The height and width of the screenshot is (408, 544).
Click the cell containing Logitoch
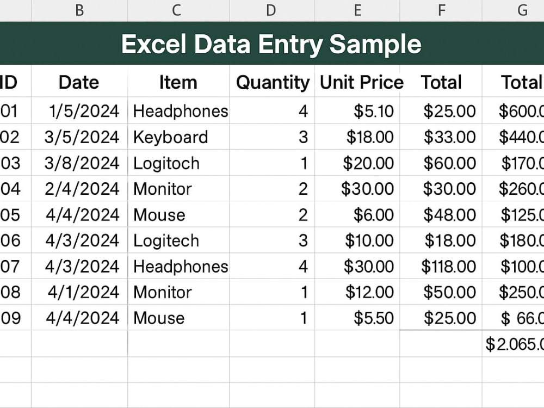coord(178,163)
